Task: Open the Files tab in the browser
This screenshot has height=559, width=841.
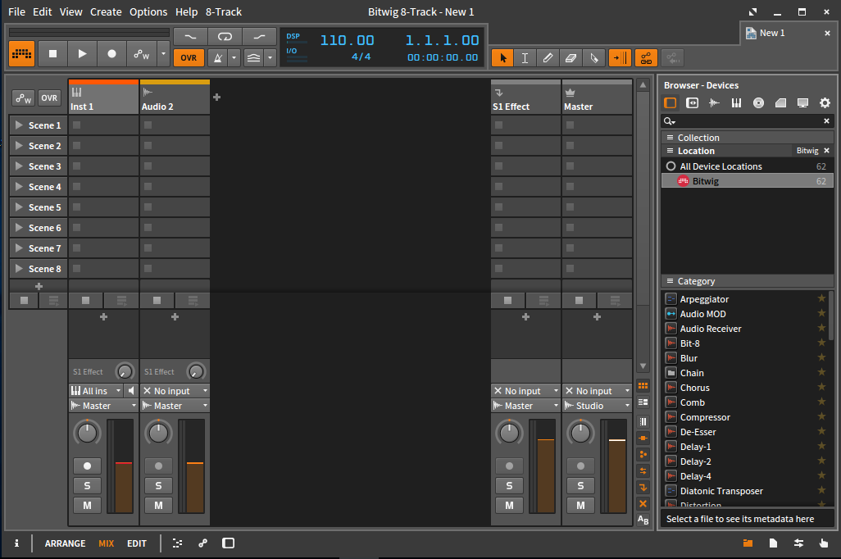Action: pyautogui.click(x=802, y=103)
